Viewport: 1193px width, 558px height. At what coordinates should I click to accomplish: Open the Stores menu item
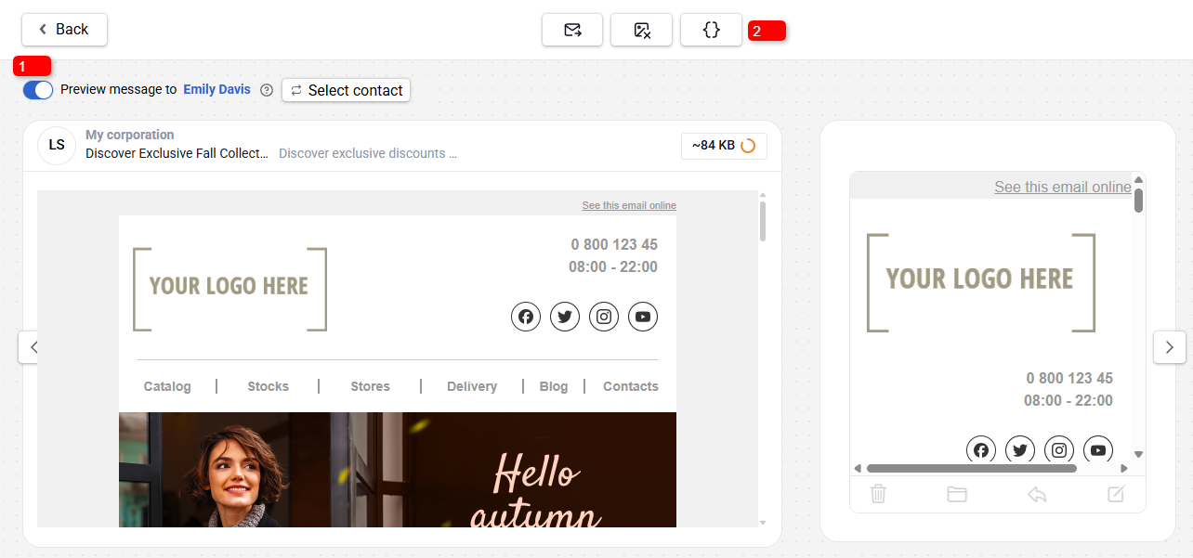371,386
